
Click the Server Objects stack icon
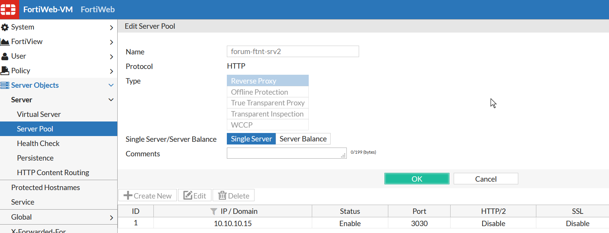tap(5, 85)
